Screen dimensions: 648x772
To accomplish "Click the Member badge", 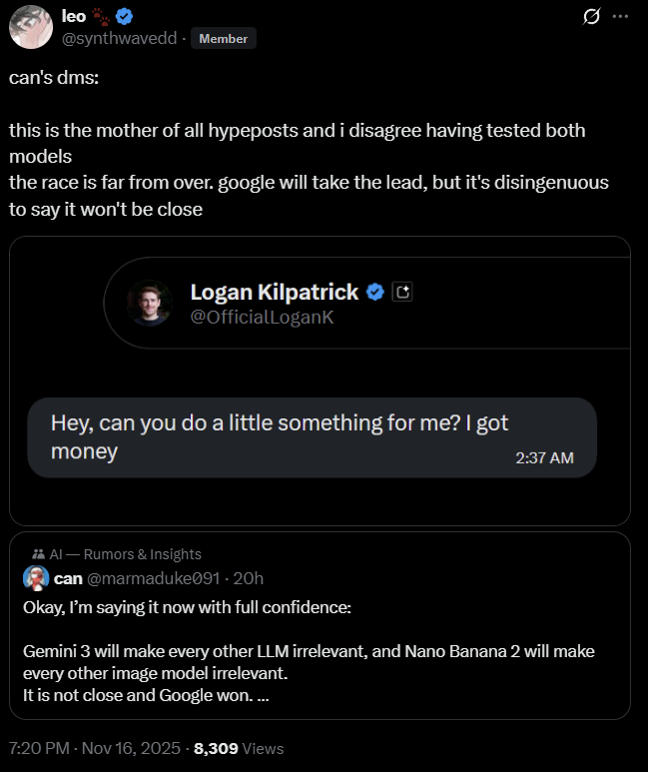I will pos(224,39).
